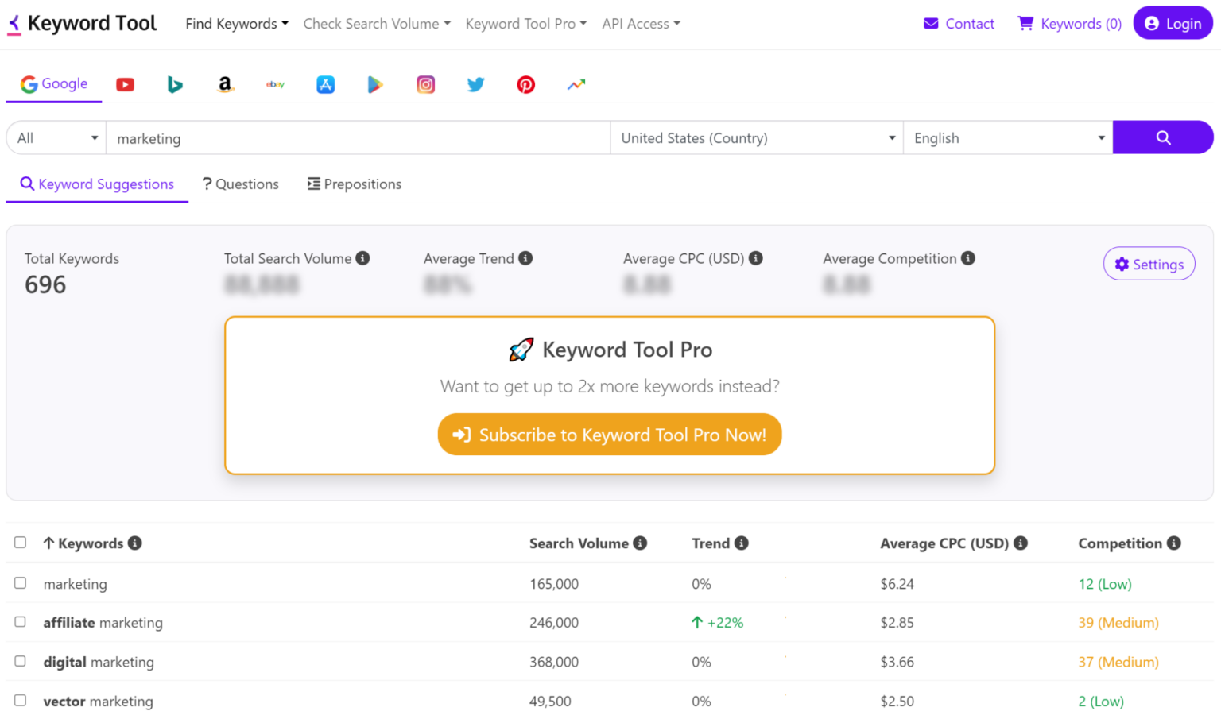Open the Pinterest platform icon
Image resolution: width=1221 pixels, height=719 pixels.
(525, 84)
